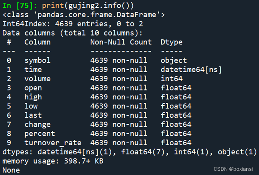This screenshot has height=175, width=259.
Task: Click the 'time' column name
Action: (x=33, y=70)
